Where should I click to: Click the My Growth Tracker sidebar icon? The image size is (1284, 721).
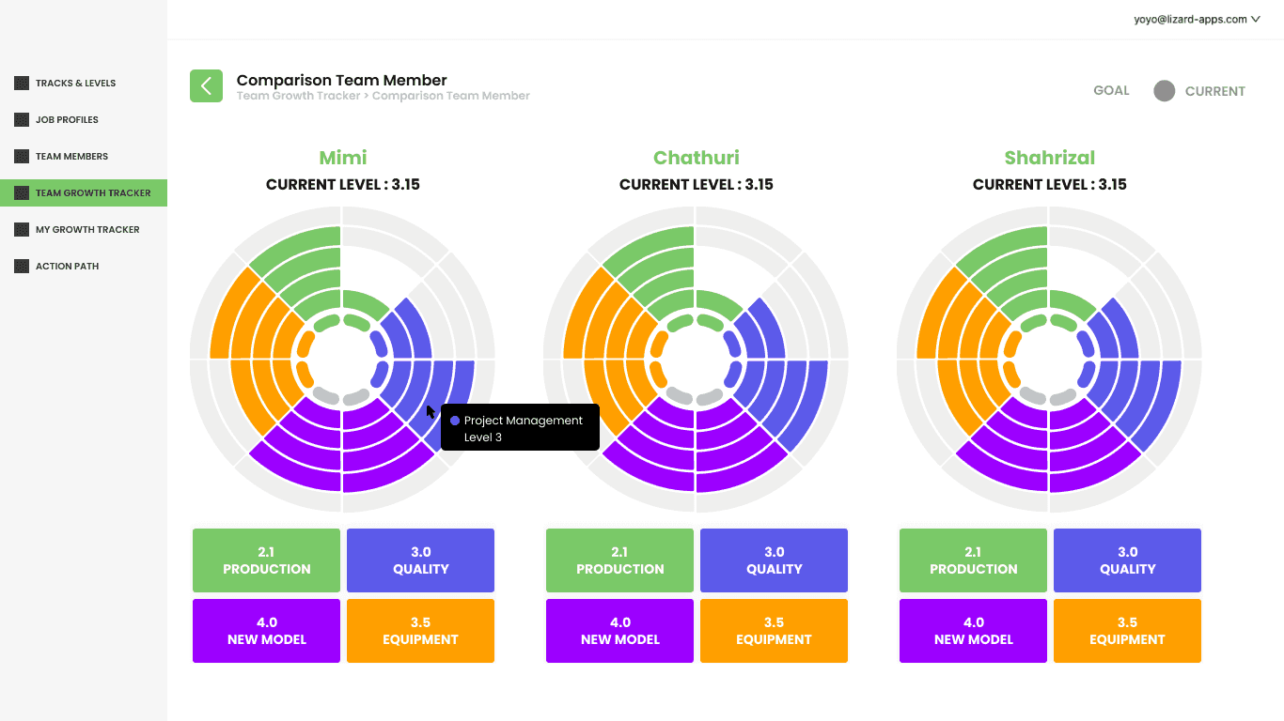pyautogui.click(x=22, y=229)
